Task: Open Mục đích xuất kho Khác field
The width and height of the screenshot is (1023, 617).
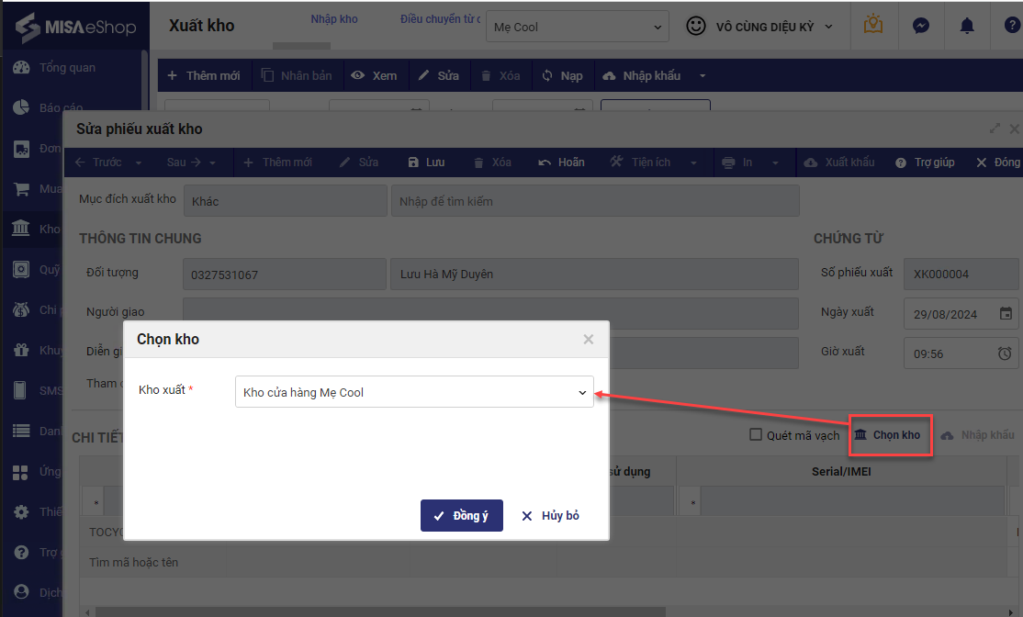Action: [x=286, y=201]
